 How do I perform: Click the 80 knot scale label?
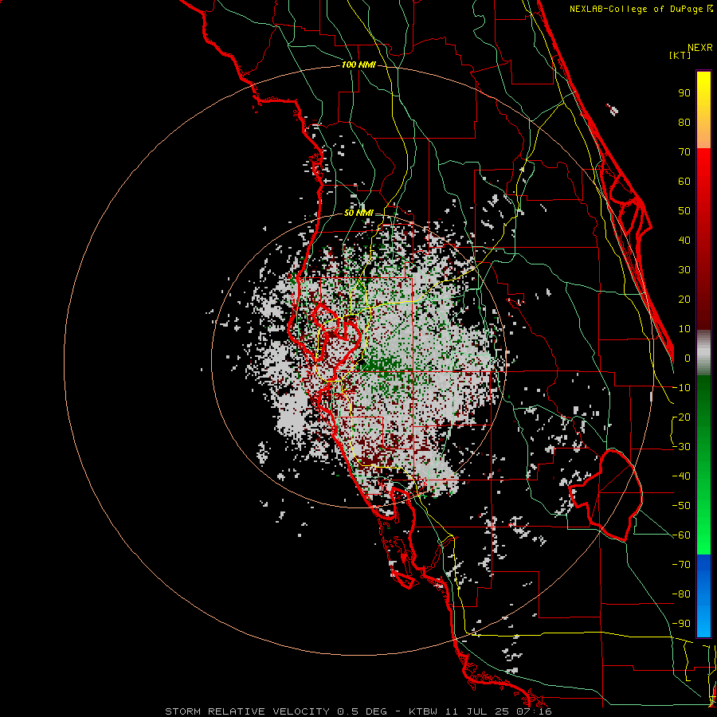[684, 122]
